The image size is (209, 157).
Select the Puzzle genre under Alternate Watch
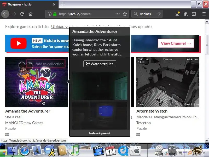(x=142, y=128)
